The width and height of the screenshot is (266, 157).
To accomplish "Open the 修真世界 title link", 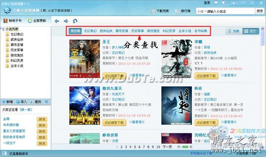I will tap(110, 135).
